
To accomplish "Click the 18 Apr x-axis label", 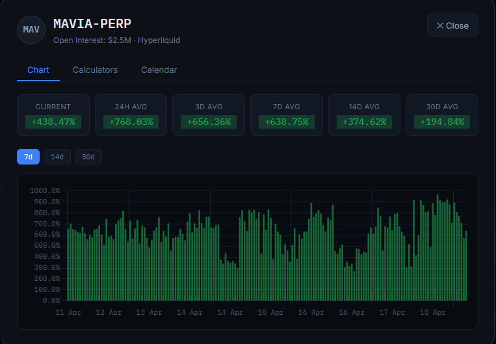I will click(433, 312).
